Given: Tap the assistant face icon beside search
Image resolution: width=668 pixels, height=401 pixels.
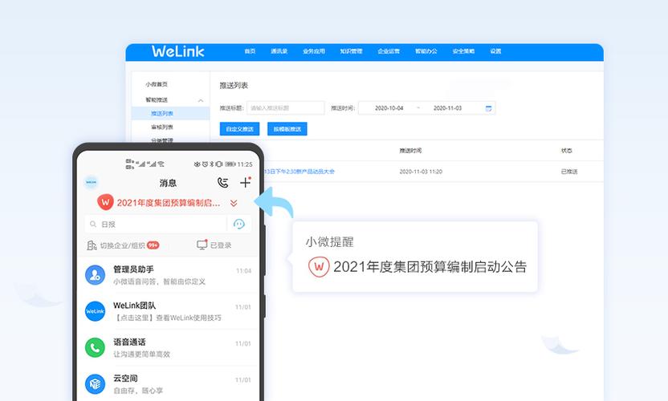Looking at the screenshot, I should click(x=239, y=224).
